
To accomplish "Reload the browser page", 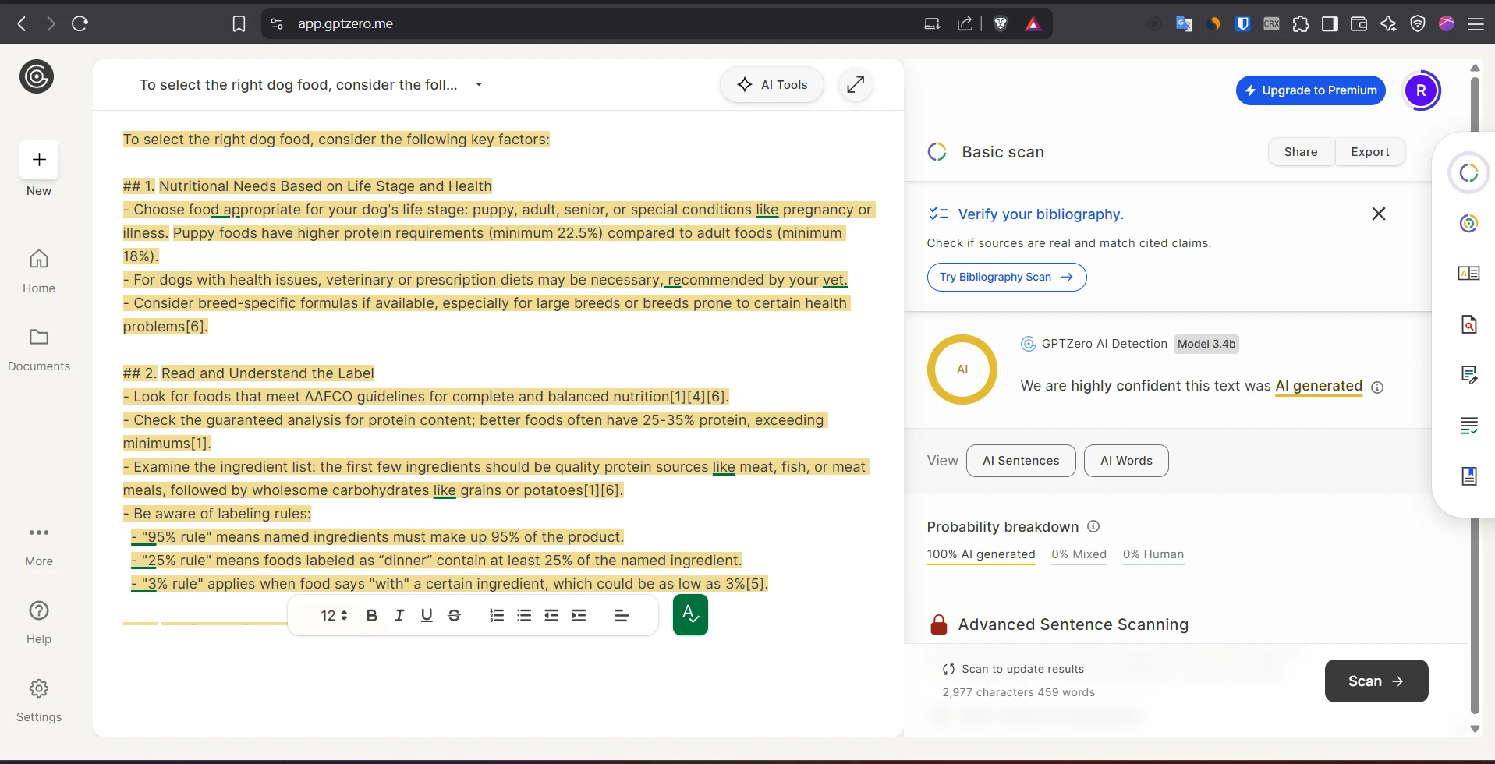I will pyautogui.click(x=80, y=23).
